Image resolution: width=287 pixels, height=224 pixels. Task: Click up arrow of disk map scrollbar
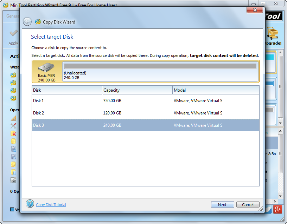click(x=280, y=52)
